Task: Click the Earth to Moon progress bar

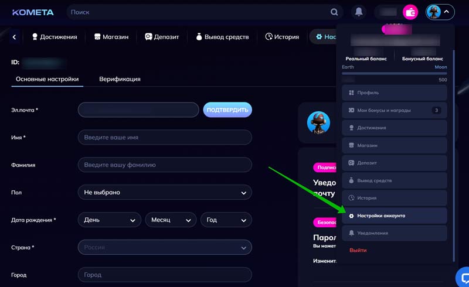Action: (x=394, y=73)
